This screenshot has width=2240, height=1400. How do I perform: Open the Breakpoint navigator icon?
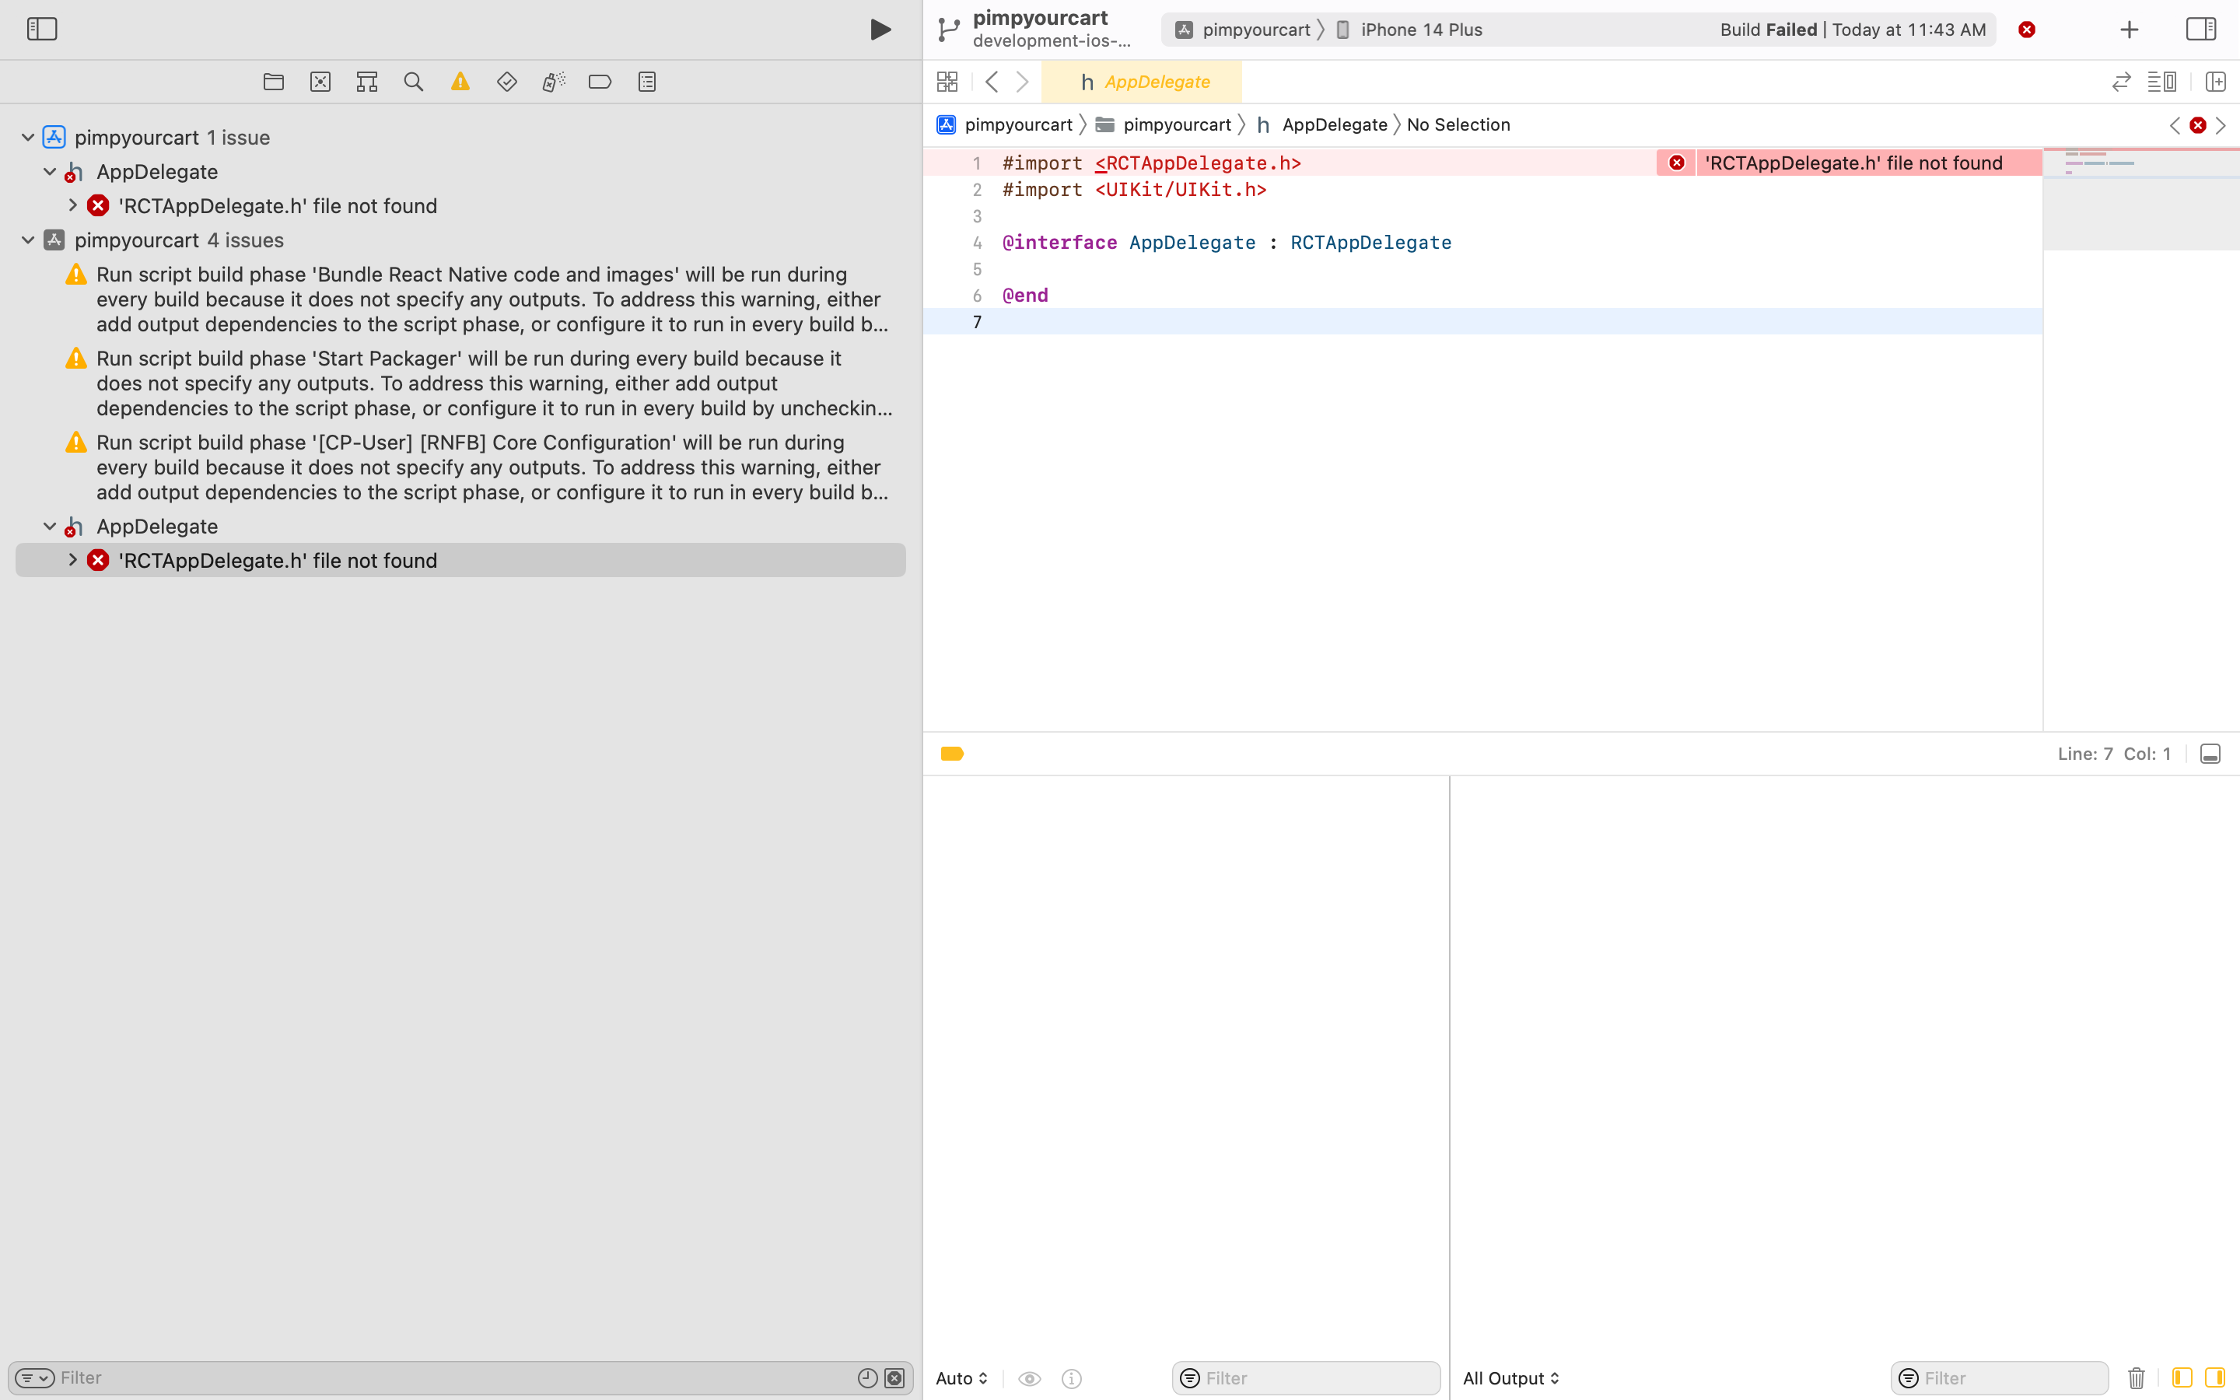point(600,82)
